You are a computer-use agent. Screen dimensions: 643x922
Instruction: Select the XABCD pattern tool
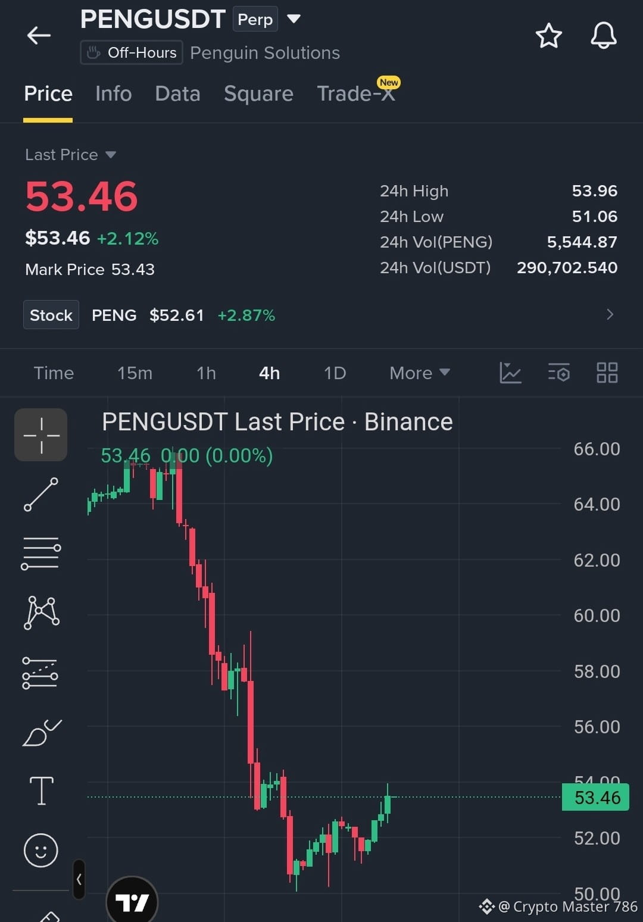(x=41, y=612)
